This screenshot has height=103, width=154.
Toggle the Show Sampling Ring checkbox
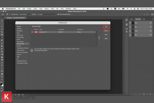[58, 14]
